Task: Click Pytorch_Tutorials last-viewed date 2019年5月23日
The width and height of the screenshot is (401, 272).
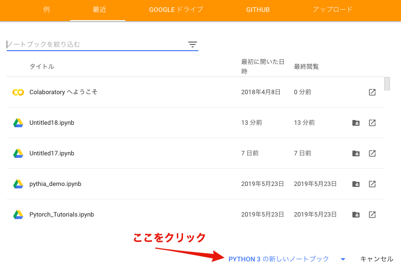Action: [x=315, y=215]
